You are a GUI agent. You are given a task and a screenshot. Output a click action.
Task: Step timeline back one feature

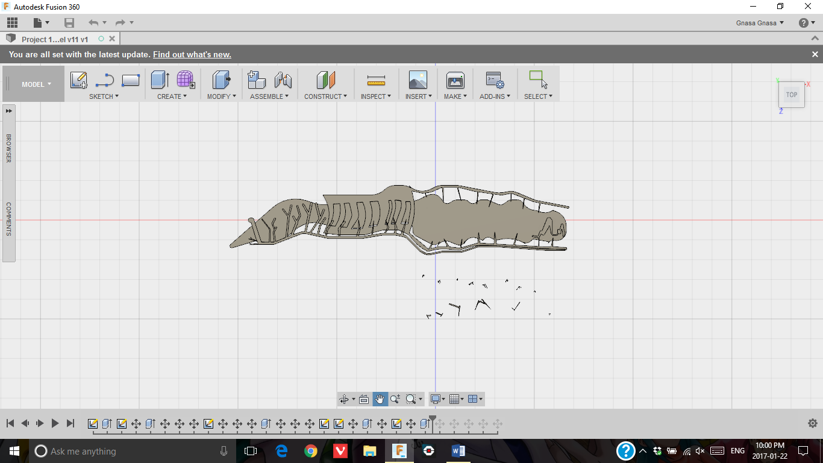[x=25, y=424]
